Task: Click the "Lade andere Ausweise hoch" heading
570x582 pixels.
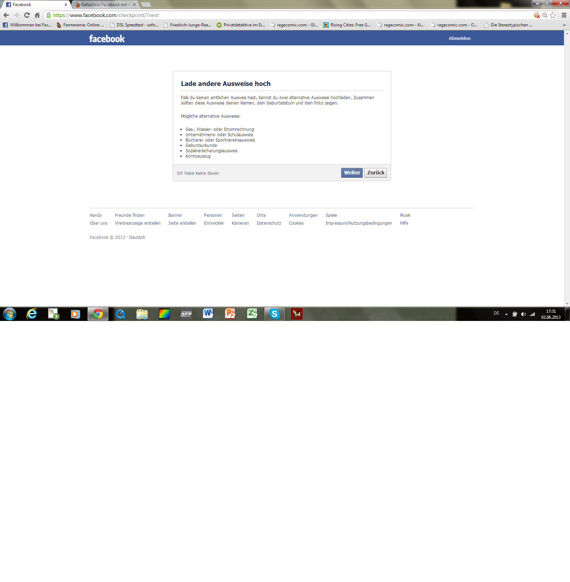Action: pyautogui.click(x=226, y=84)
